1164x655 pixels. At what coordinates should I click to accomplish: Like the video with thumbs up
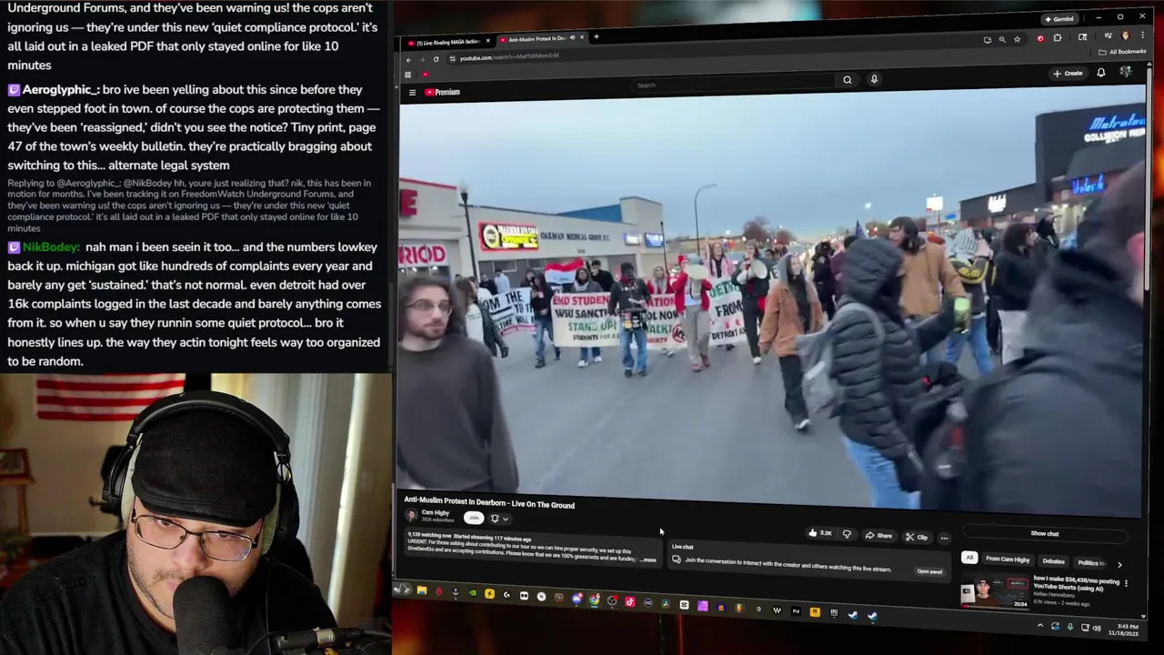(820, 533)
